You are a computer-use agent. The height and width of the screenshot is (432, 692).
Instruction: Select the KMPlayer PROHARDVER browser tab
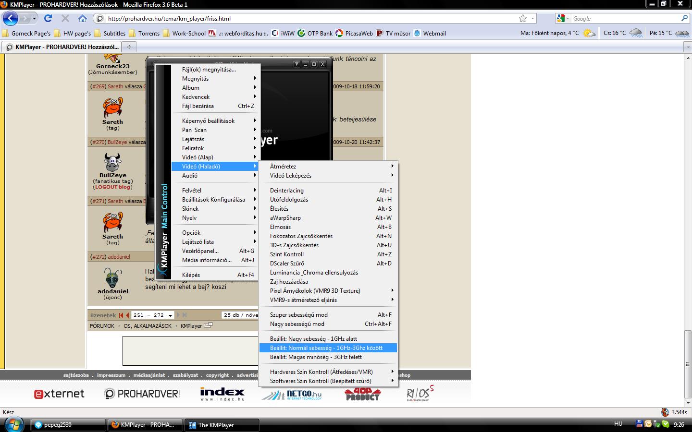62,47
